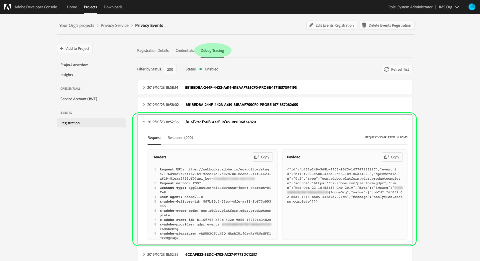480x261 pixels.
Task: Switch to the Registration Details tab
Action: (x=153, y=50)
